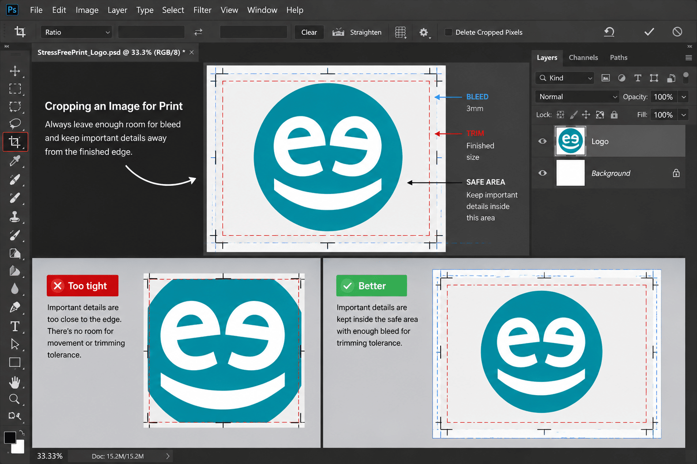Image resolution: width=697 pixels, height=464 pixels.
Task: Open the Window menu
Action: coord(262,10)
